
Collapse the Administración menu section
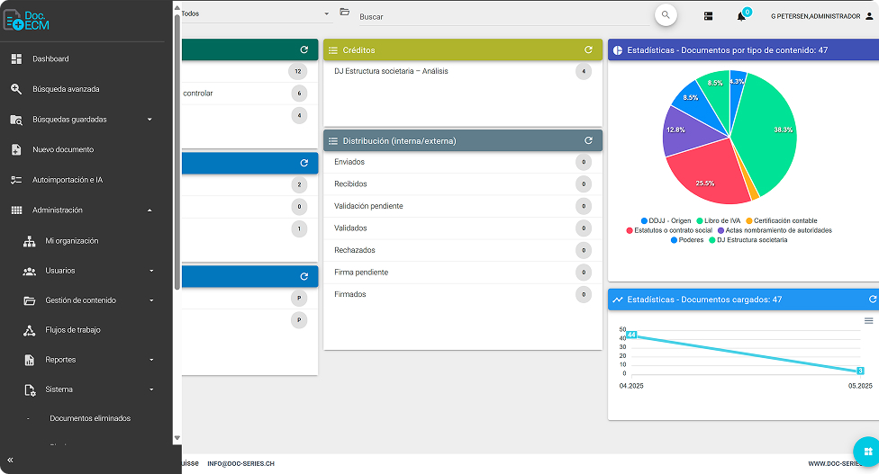(x=150, y=210)
